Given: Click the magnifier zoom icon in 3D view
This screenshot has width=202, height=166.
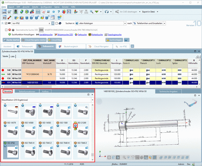Looking at the screenshot, I should (124, 157).
